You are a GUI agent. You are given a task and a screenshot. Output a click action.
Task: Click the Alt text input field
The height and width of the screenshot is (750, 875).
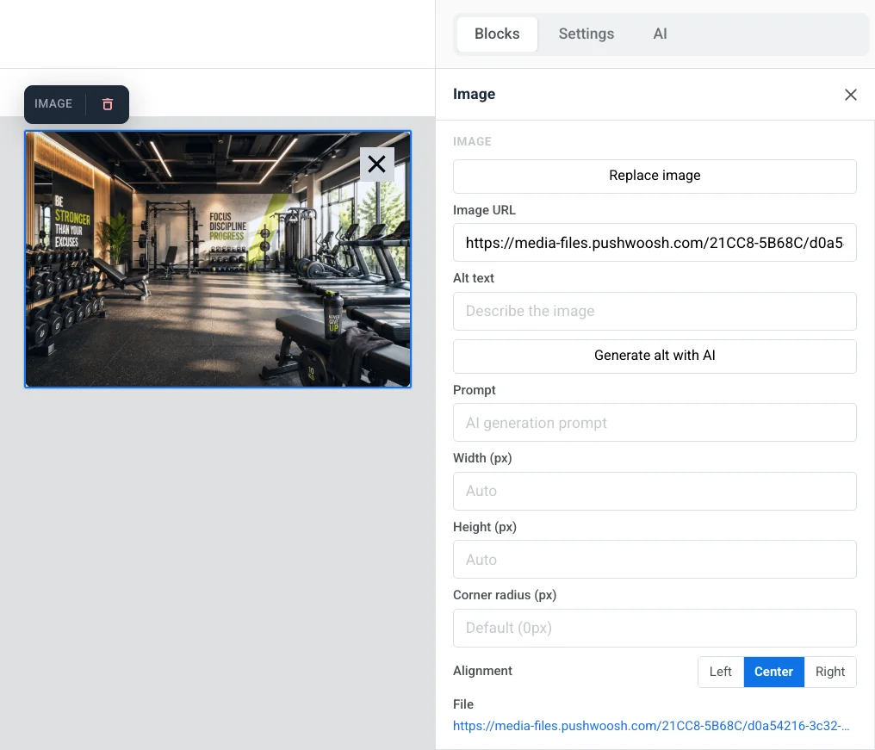click(655, 311)
